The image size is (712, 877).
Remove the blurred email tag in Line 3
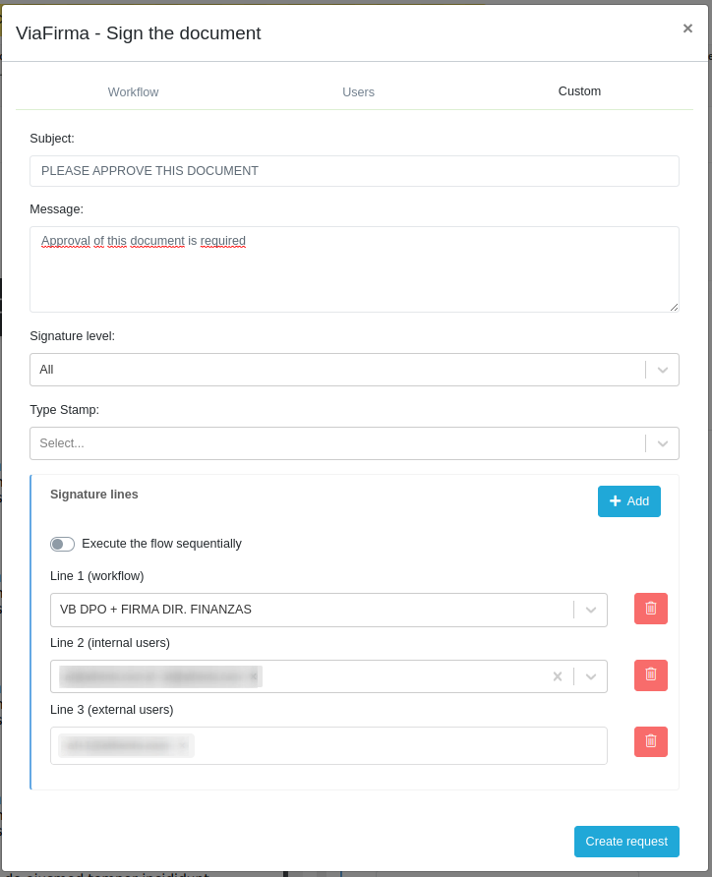click(x=183, y=746)
